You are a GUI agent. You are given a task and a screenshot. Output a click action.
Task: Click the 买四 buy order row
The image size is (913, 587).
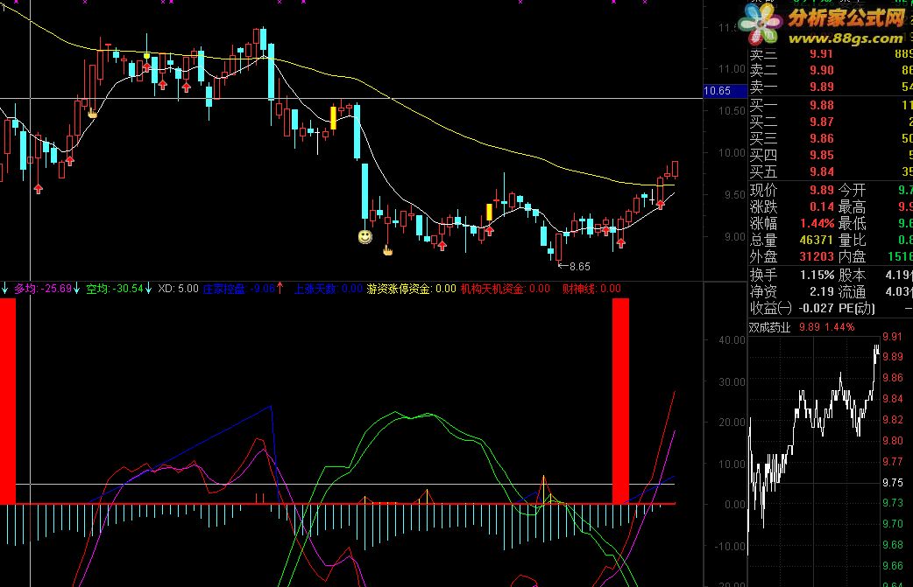pyautogui.click(x=831, y=155)
